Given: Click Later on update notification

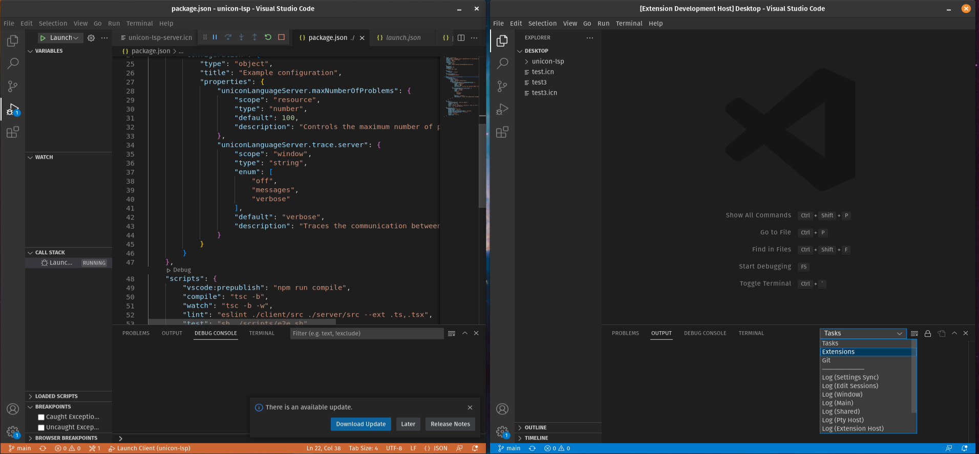Looking at the screenshot, I should click(408, 424).
